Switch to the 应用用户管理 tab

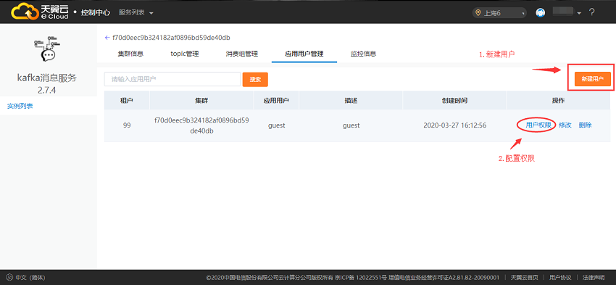click(304, 54)
